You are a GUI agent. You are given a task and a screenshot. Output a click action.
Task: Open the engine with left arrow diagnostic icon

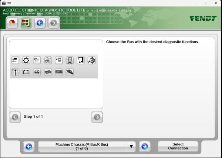(15, 60)
